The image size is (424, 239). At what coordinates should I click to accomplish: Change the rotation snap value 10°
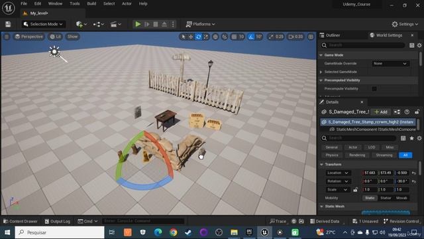259,37
